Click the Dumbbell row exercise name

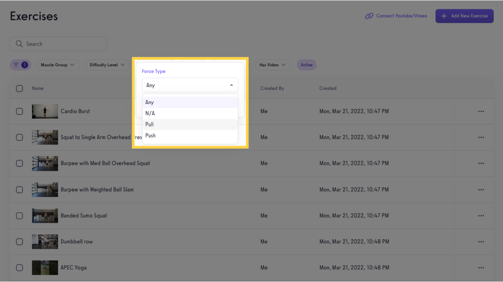tap(77, 242)
